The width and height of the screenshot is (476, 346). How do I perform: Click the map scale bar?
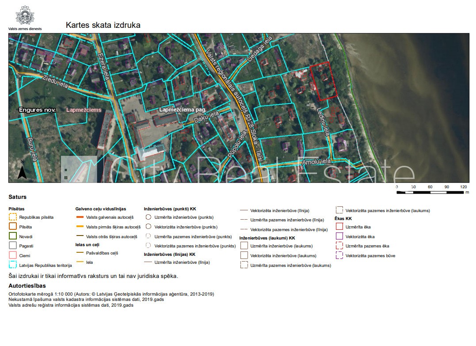(x=430, y=192)
